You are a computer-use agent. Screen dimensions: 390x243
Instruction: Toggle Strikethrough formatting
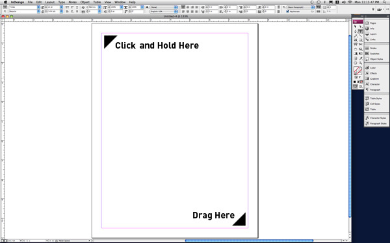77,12
